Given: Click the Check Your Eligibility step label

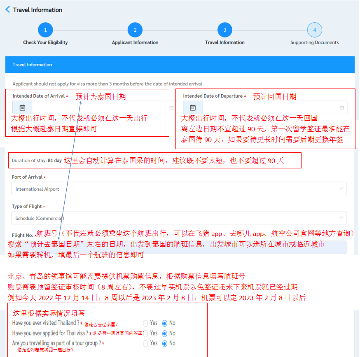Looking at the screenshot, I should click(45, 42).
